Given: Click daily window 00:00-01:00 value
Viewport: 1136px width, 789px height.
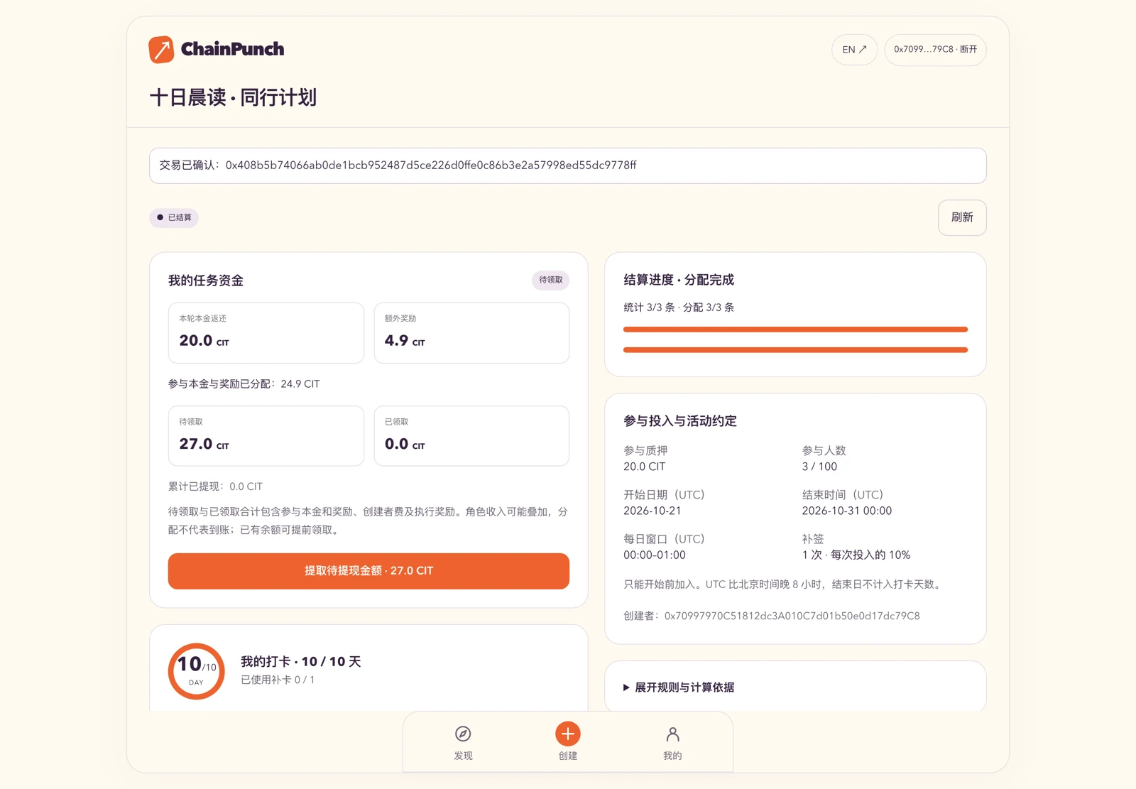Looking at the screenshot, I should coord(655,555).
